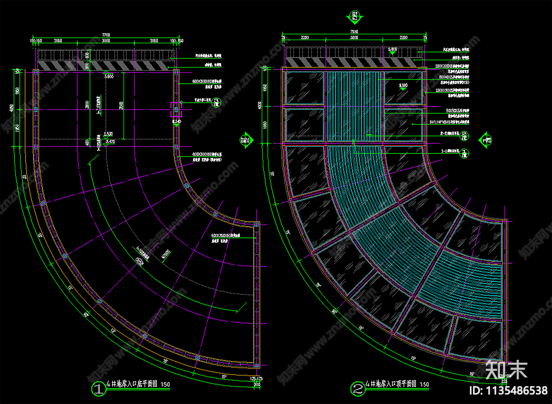Click the circled number 2 drawing title marker
552x404 pixels.
[x=358, y=389]
